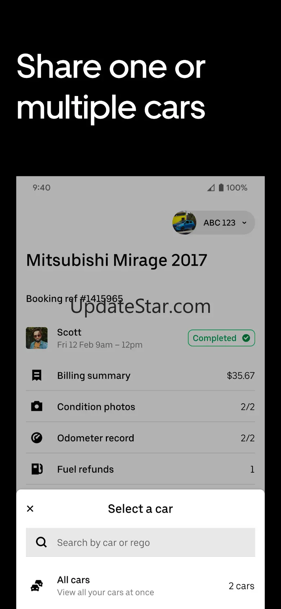Open the 2 cars count label

(x=241, y=586)
